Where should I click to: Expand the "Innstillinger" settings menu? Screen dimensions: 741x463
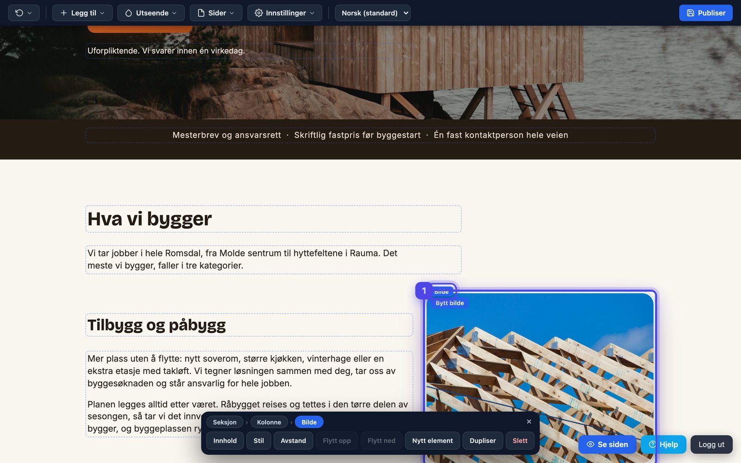[x=285, y=13]
